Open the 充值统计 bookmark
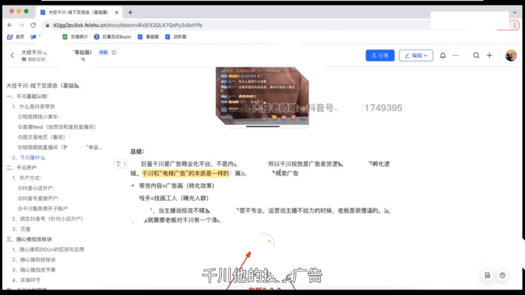Image resolution: width=525 pixels, height=295 pixels. coord(75,37)
